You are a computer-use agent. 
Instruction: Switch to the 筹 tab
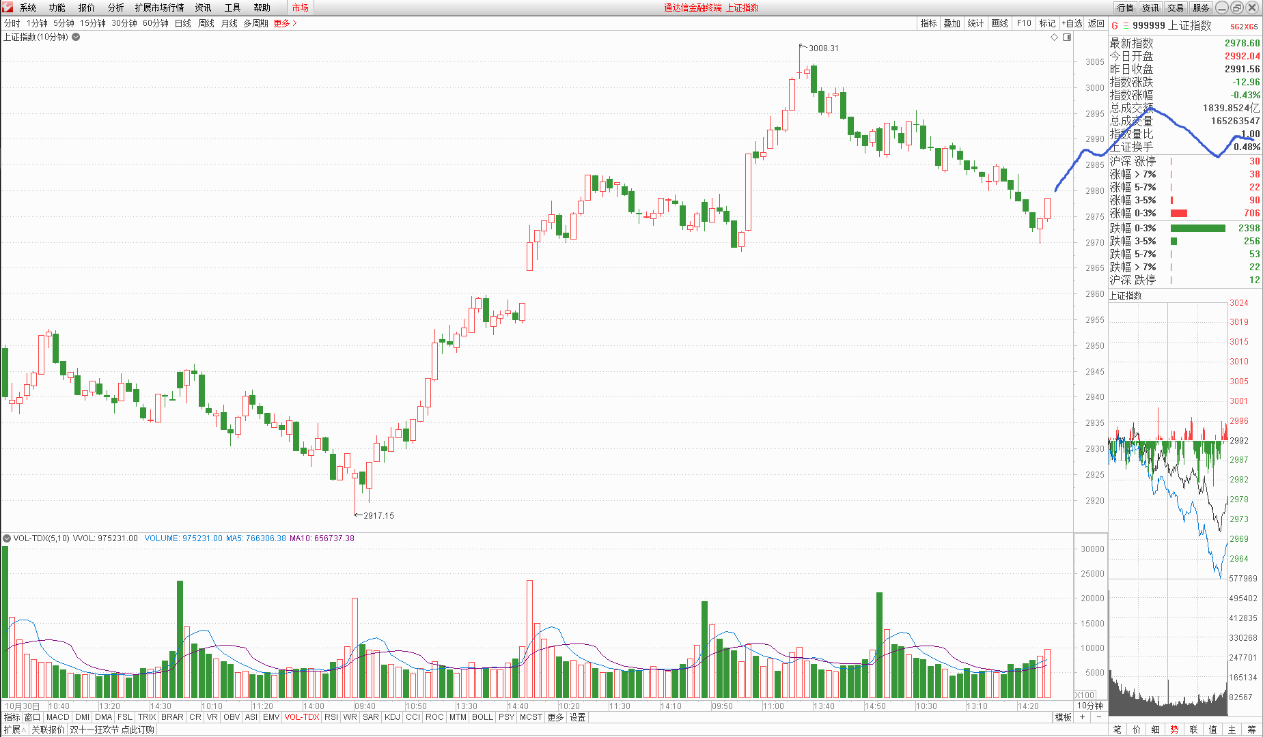coord(1251,729)
